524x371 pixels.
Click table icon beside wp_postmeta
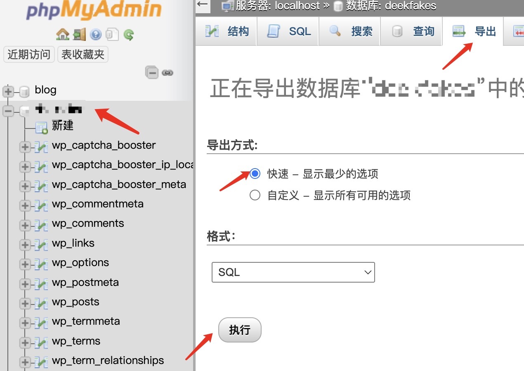[41, 284]
